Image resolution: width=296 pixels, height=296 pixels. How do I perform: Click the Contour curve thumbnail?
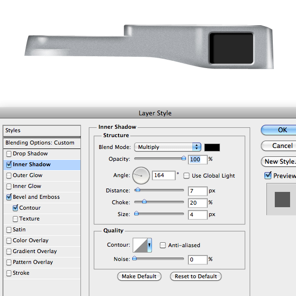tap(140, 245)
